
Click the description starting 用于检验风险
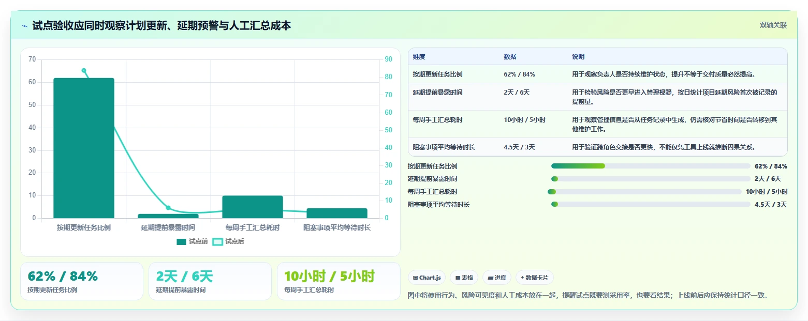coord(675,97)
